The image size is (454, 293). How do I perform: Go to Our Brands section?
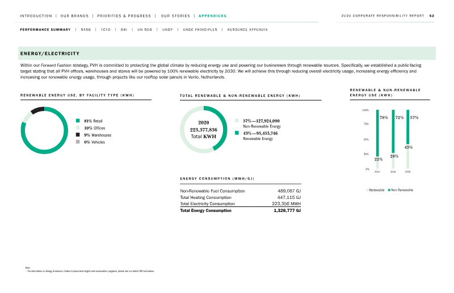[74, 16]
